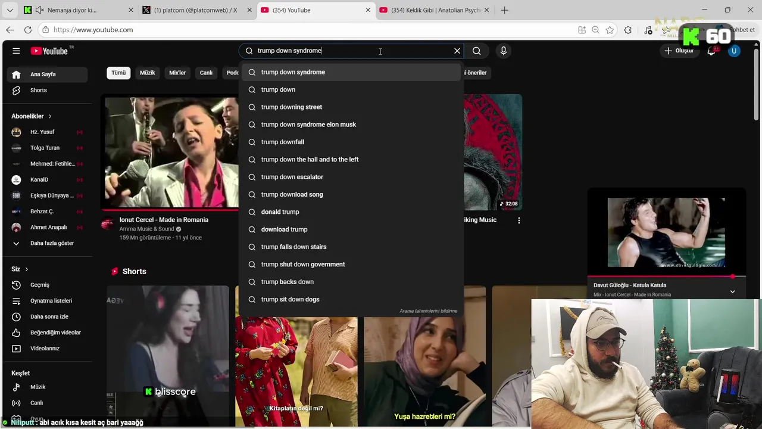
Task: Submit search with magnifier button
Action: point(476,51)
